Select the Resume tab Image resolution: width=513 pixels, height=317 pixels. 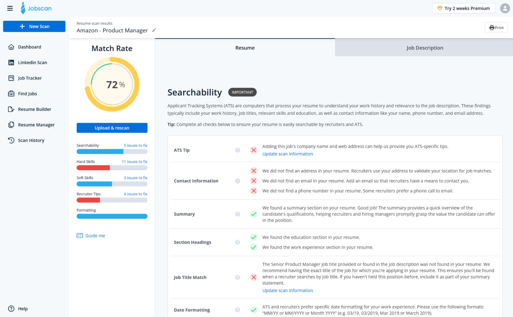(x=245, y=48)
